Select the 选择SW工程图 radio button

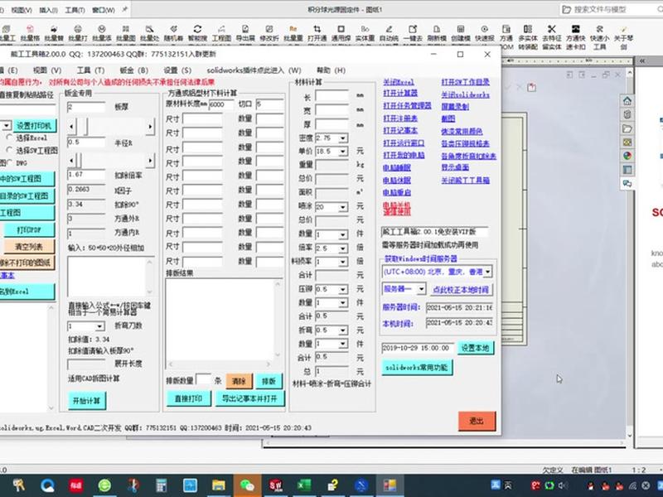9,150
